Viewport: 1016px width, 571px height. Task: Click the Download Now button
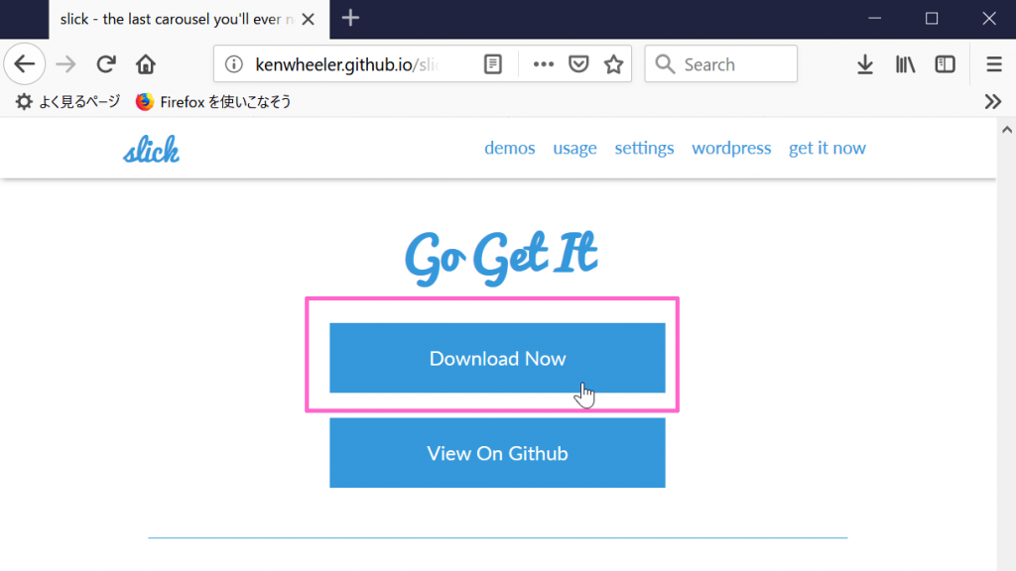tap(497, 358)
